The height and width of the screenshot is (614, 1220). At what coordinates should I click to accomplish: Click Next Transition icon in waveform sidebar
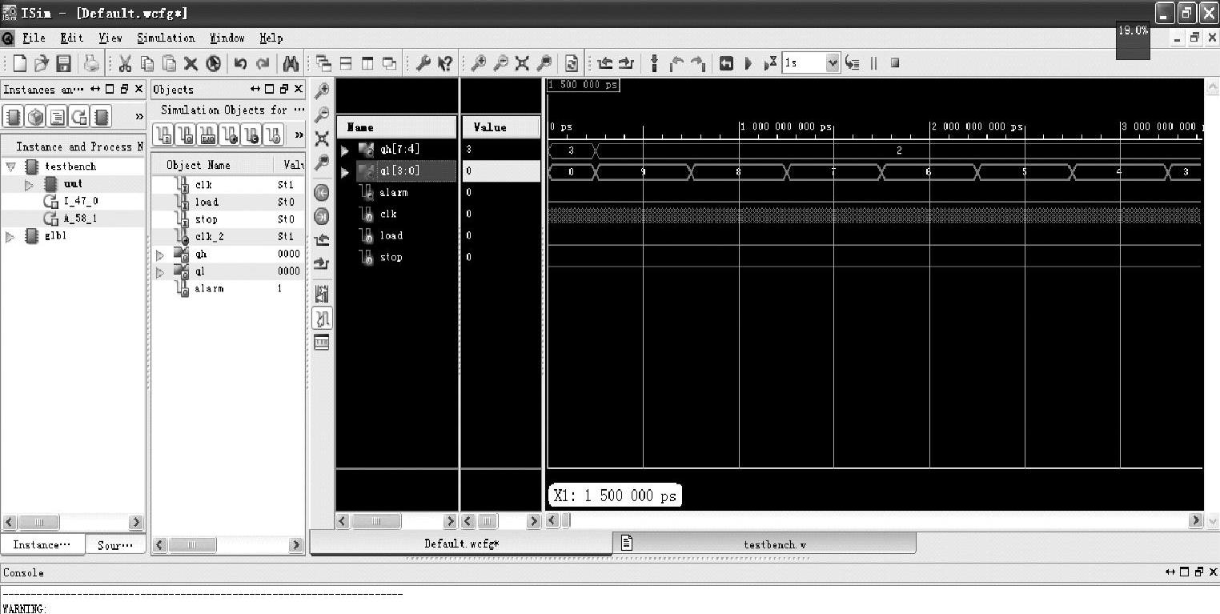click(x=322, y=263)
